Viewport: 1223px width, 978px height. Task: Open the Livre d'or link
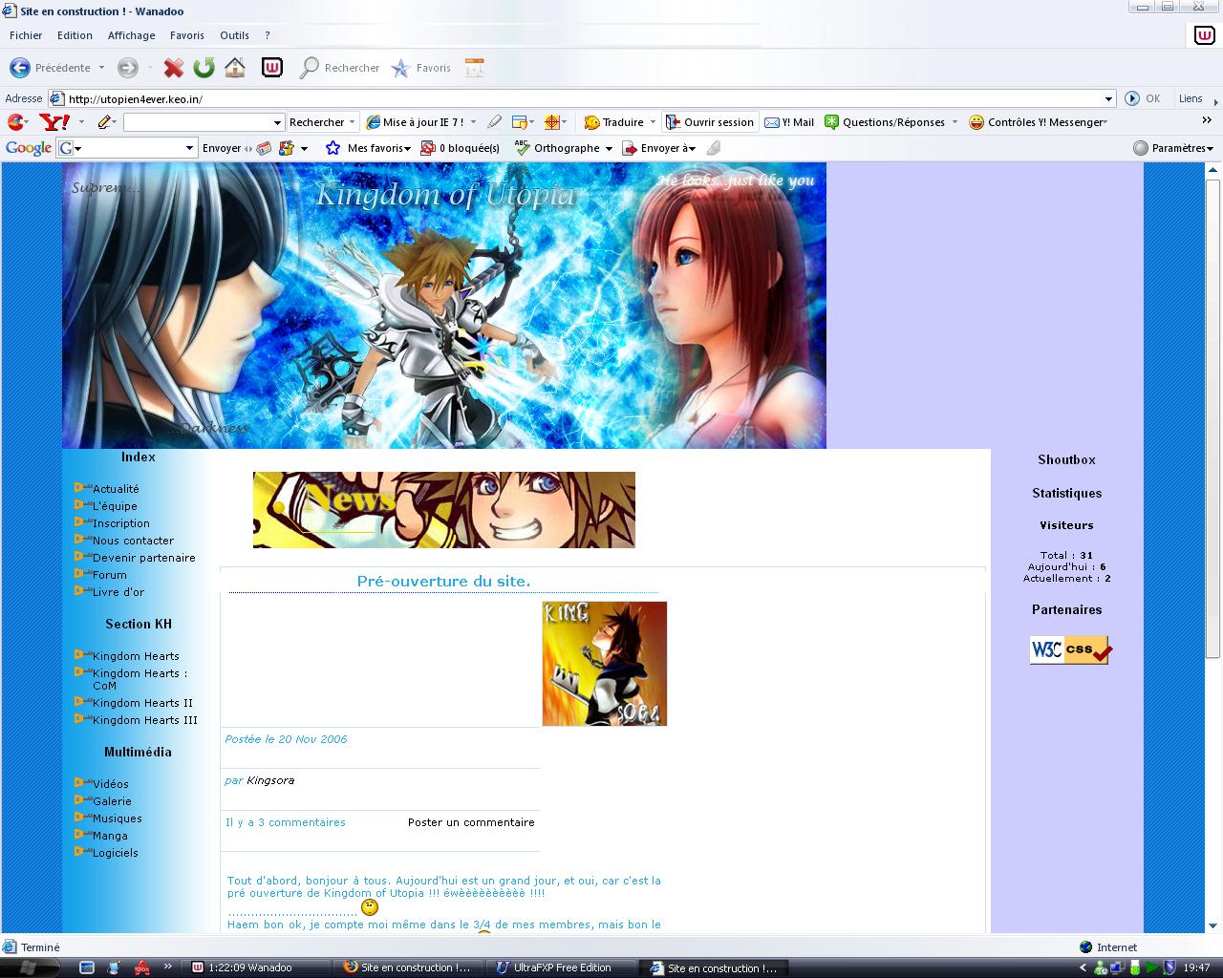118,592
